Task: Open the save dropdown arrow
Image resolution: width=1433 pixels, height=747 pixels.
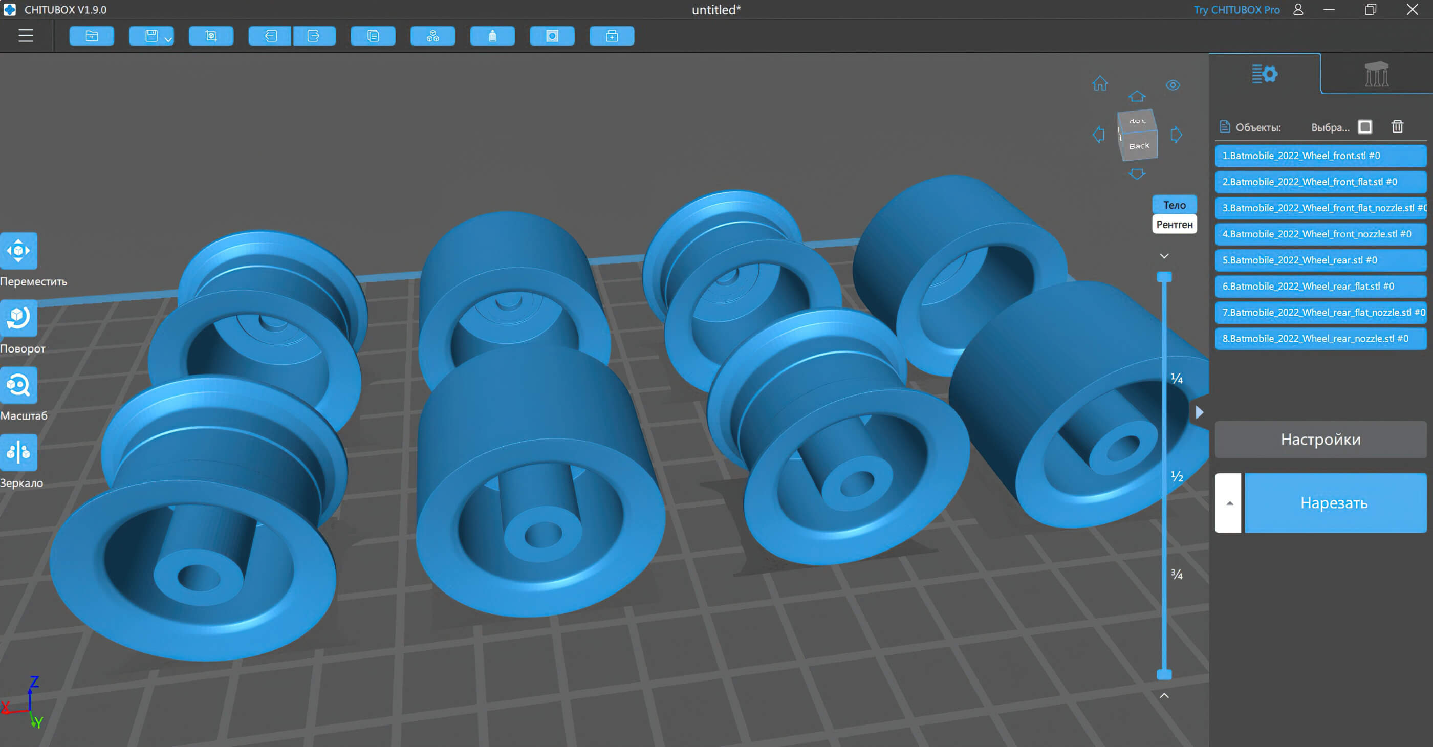Action: pyautogui.click(x=168, y=39)
